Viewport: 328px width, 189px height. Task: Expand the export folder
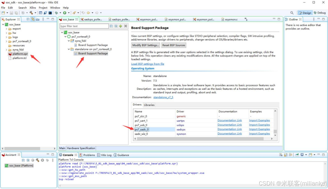[x=7, y=29]
